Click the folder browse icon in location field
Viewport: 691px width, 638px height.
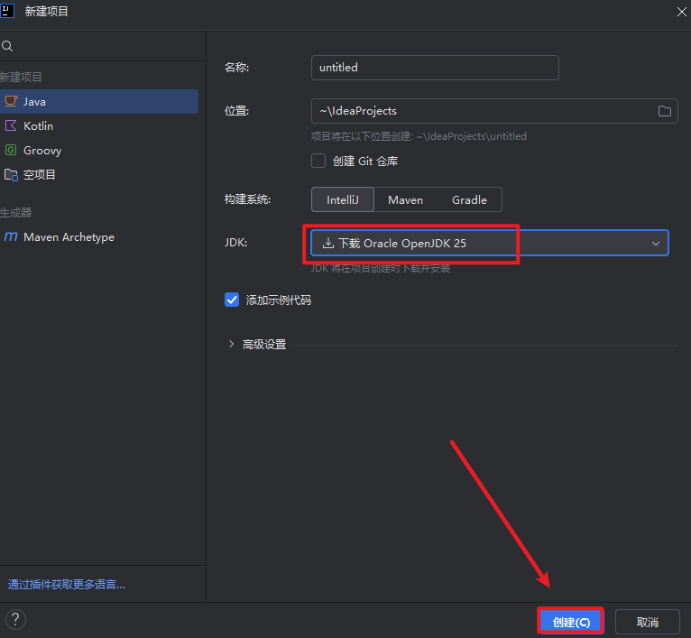[665, 111]
